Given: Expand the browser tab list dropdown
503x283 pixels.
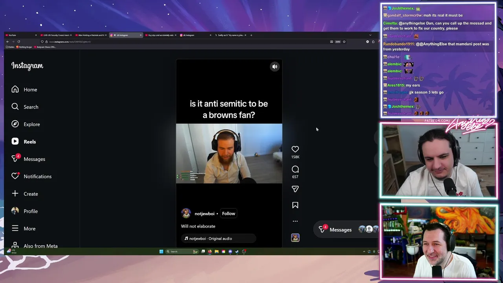Looking at the screenshot, I should pyautogui.click(x=370, y=35).
